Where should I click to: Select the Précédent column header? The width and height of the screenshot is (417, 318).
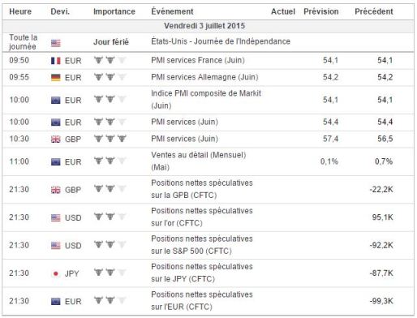point(374,11)
